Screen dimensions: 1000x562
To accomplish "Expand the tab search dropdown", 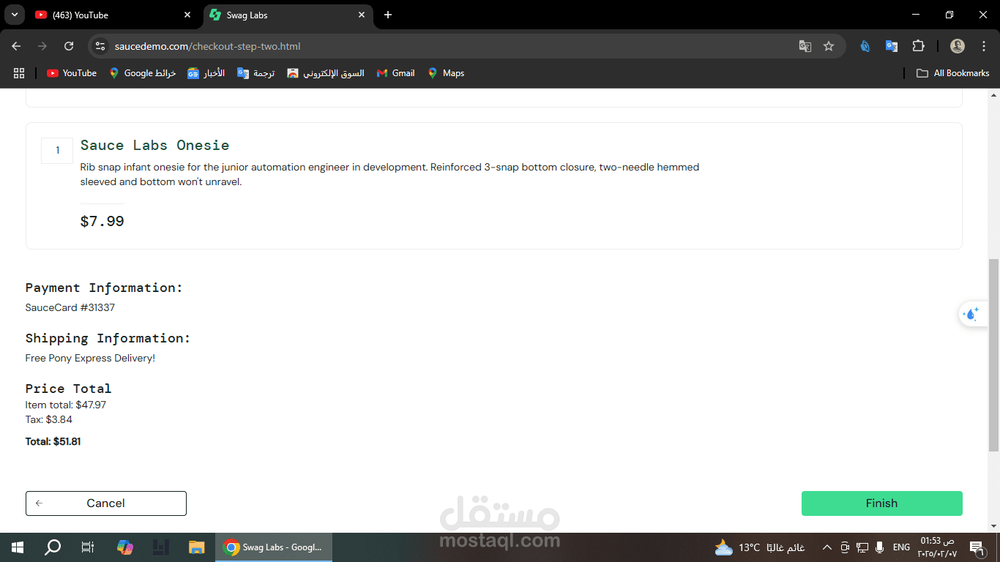I will [x=14, y=15].
